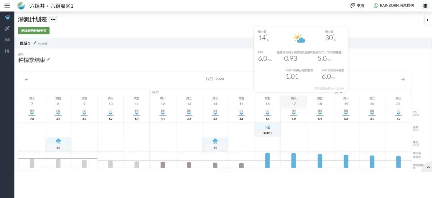Click the 创建新的种植季节 green button
The image size is (432, 198).
(34, 30)
